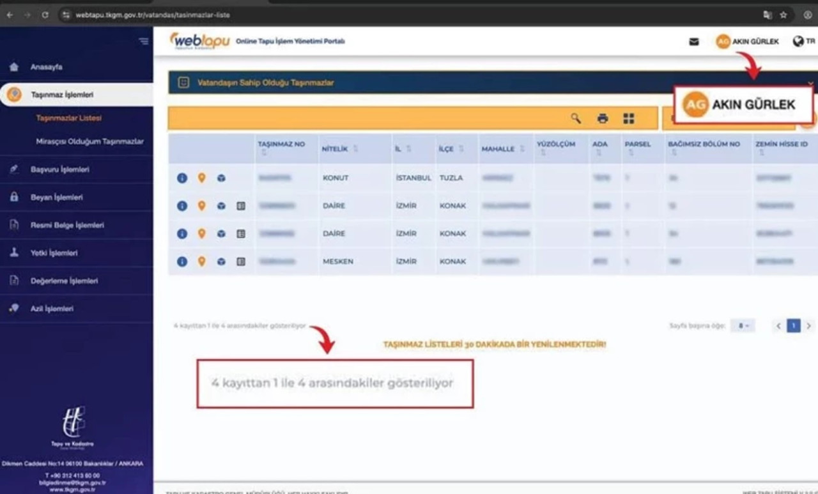Click the cube icon in the İstanbul Tuzla row
Viewport: 818px width, 494px height.
(221, 178)
